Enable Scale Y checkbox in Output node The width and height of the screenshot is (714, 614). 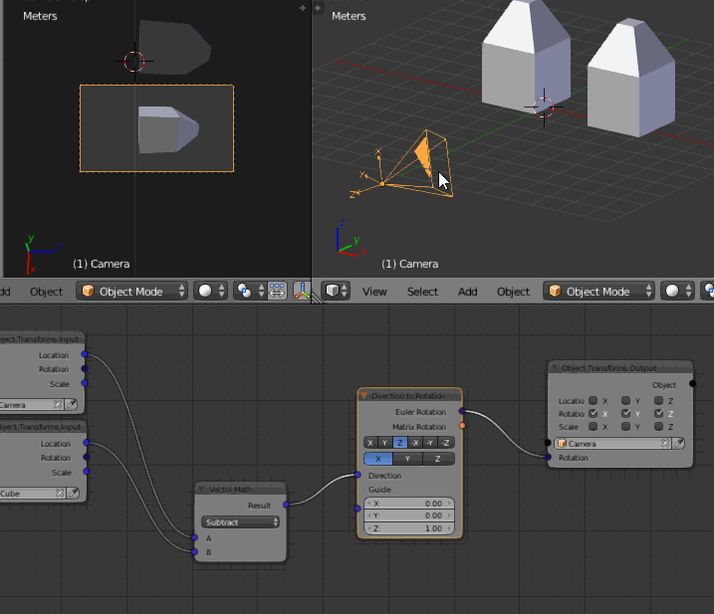pos(625,427)
